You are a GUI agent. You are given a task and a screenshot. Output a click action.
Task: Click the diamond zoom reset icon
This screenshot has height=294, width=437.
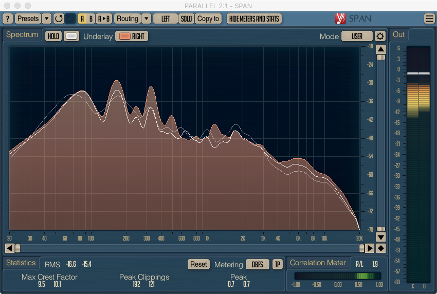[380, 248]
